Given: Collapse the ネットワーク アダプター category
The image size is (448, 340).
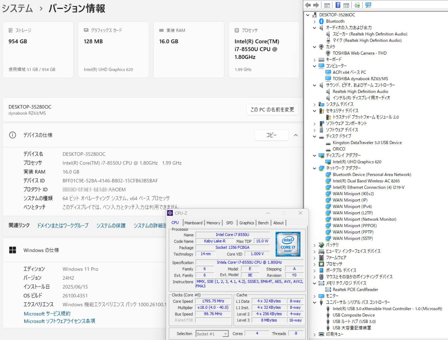Looking at the screenshot, I should pos(315,168).
